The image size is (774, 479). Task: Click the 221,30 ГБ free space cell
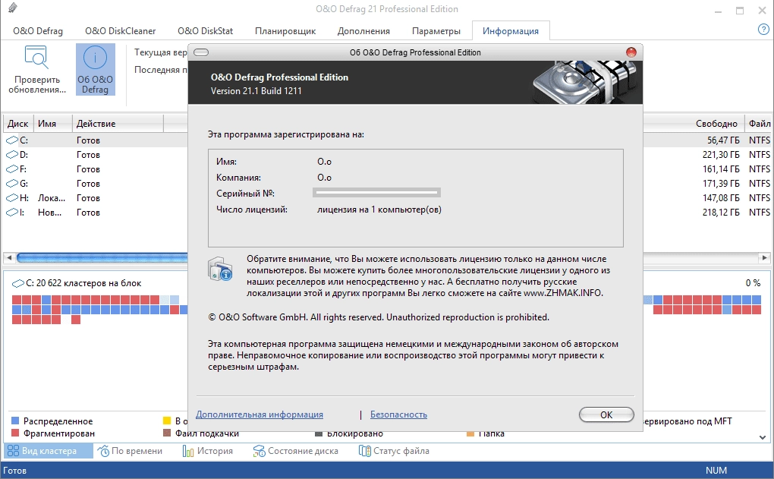click(x=721, y=155)
